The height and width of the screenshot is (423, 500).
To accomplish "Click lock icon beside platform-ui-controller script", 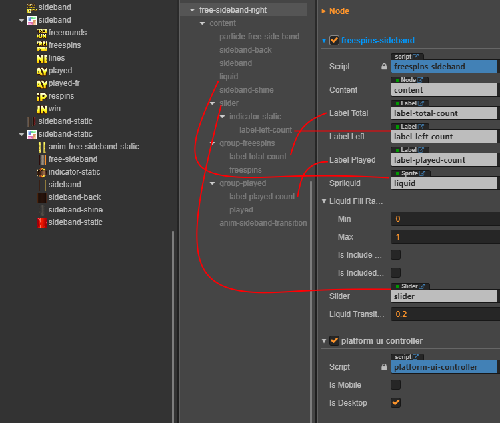I will click(x=384, y=367).
